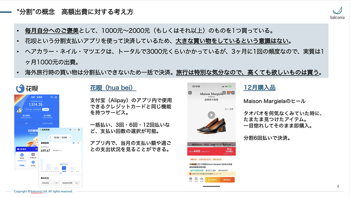This screenshot has width=350, height=197.
Task: Tap the 红包已抵200元 coupon tag
Action: tap(205, 159)
